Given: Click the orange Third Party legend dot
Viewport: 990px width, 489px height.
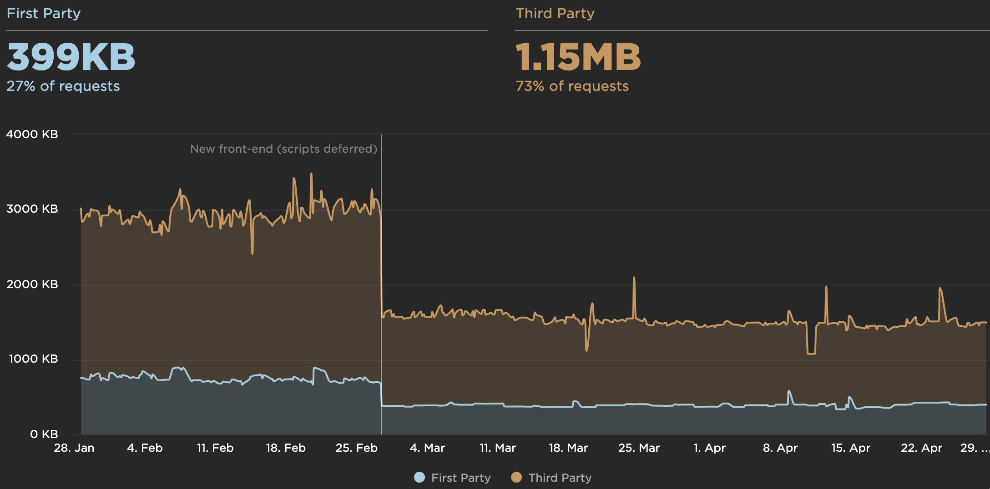Looking at the screenshot, I should 517,478.
